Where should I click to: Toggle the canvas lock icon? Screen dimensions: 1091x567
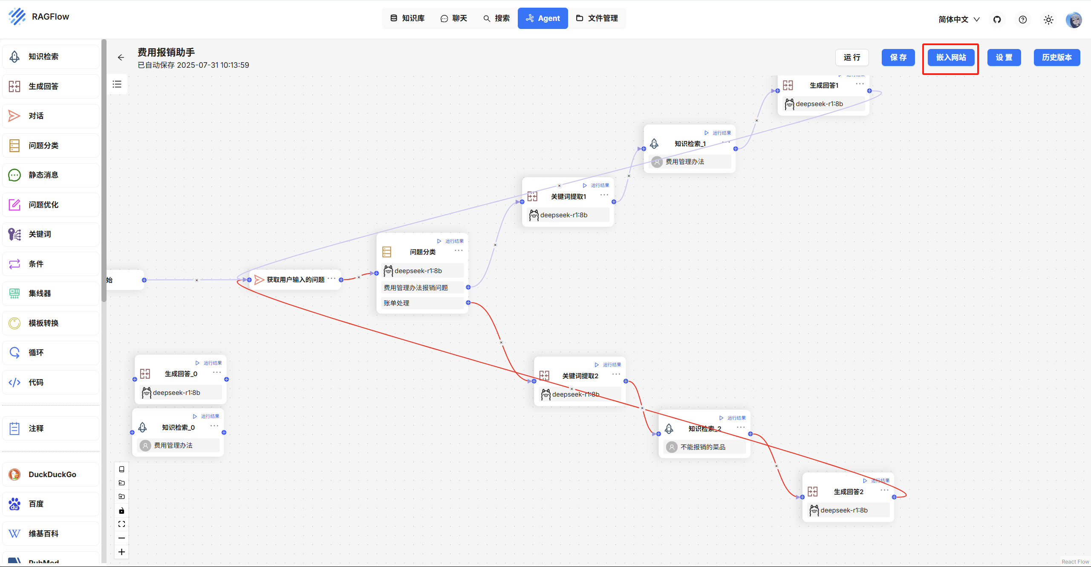click(x=121, y=510)
